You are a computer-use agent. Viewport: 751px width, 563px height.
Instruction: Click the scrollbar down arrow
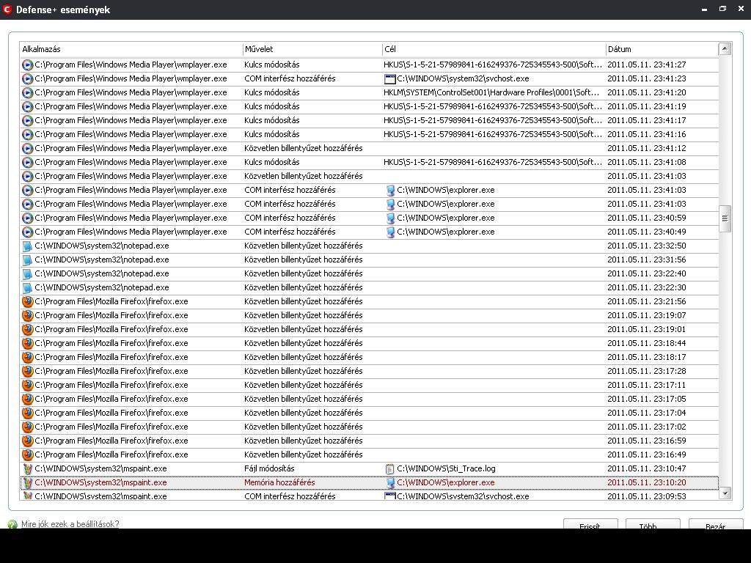click(725, 493)
